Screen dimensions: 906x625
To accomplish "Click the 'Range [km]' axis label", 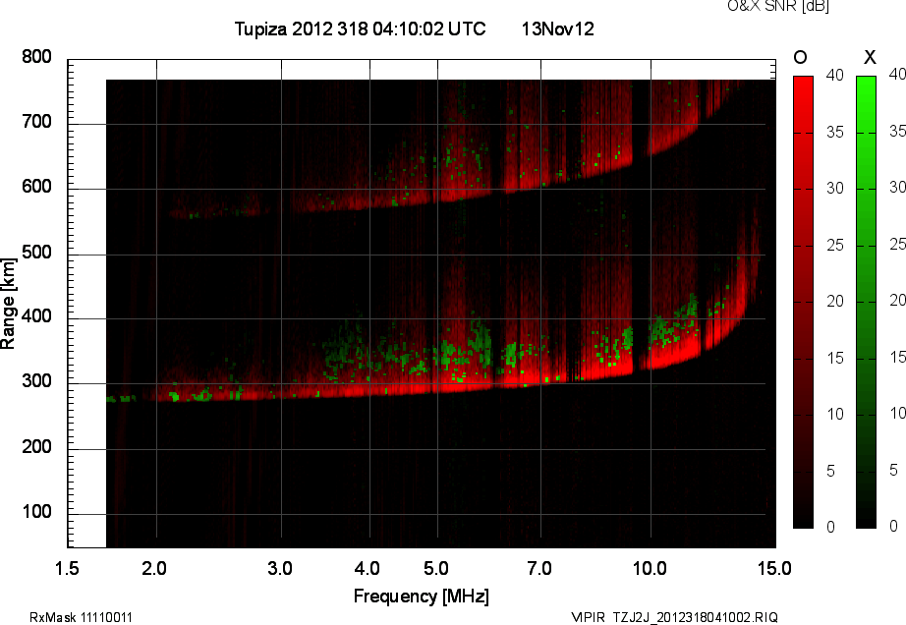I will [8, 304].
